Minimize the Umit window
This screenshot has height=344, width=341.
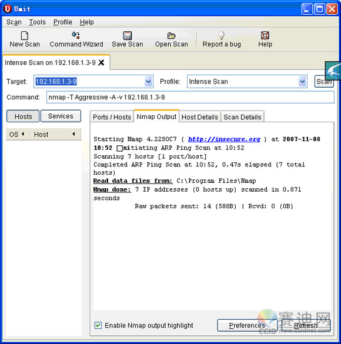tap(307, 9)
